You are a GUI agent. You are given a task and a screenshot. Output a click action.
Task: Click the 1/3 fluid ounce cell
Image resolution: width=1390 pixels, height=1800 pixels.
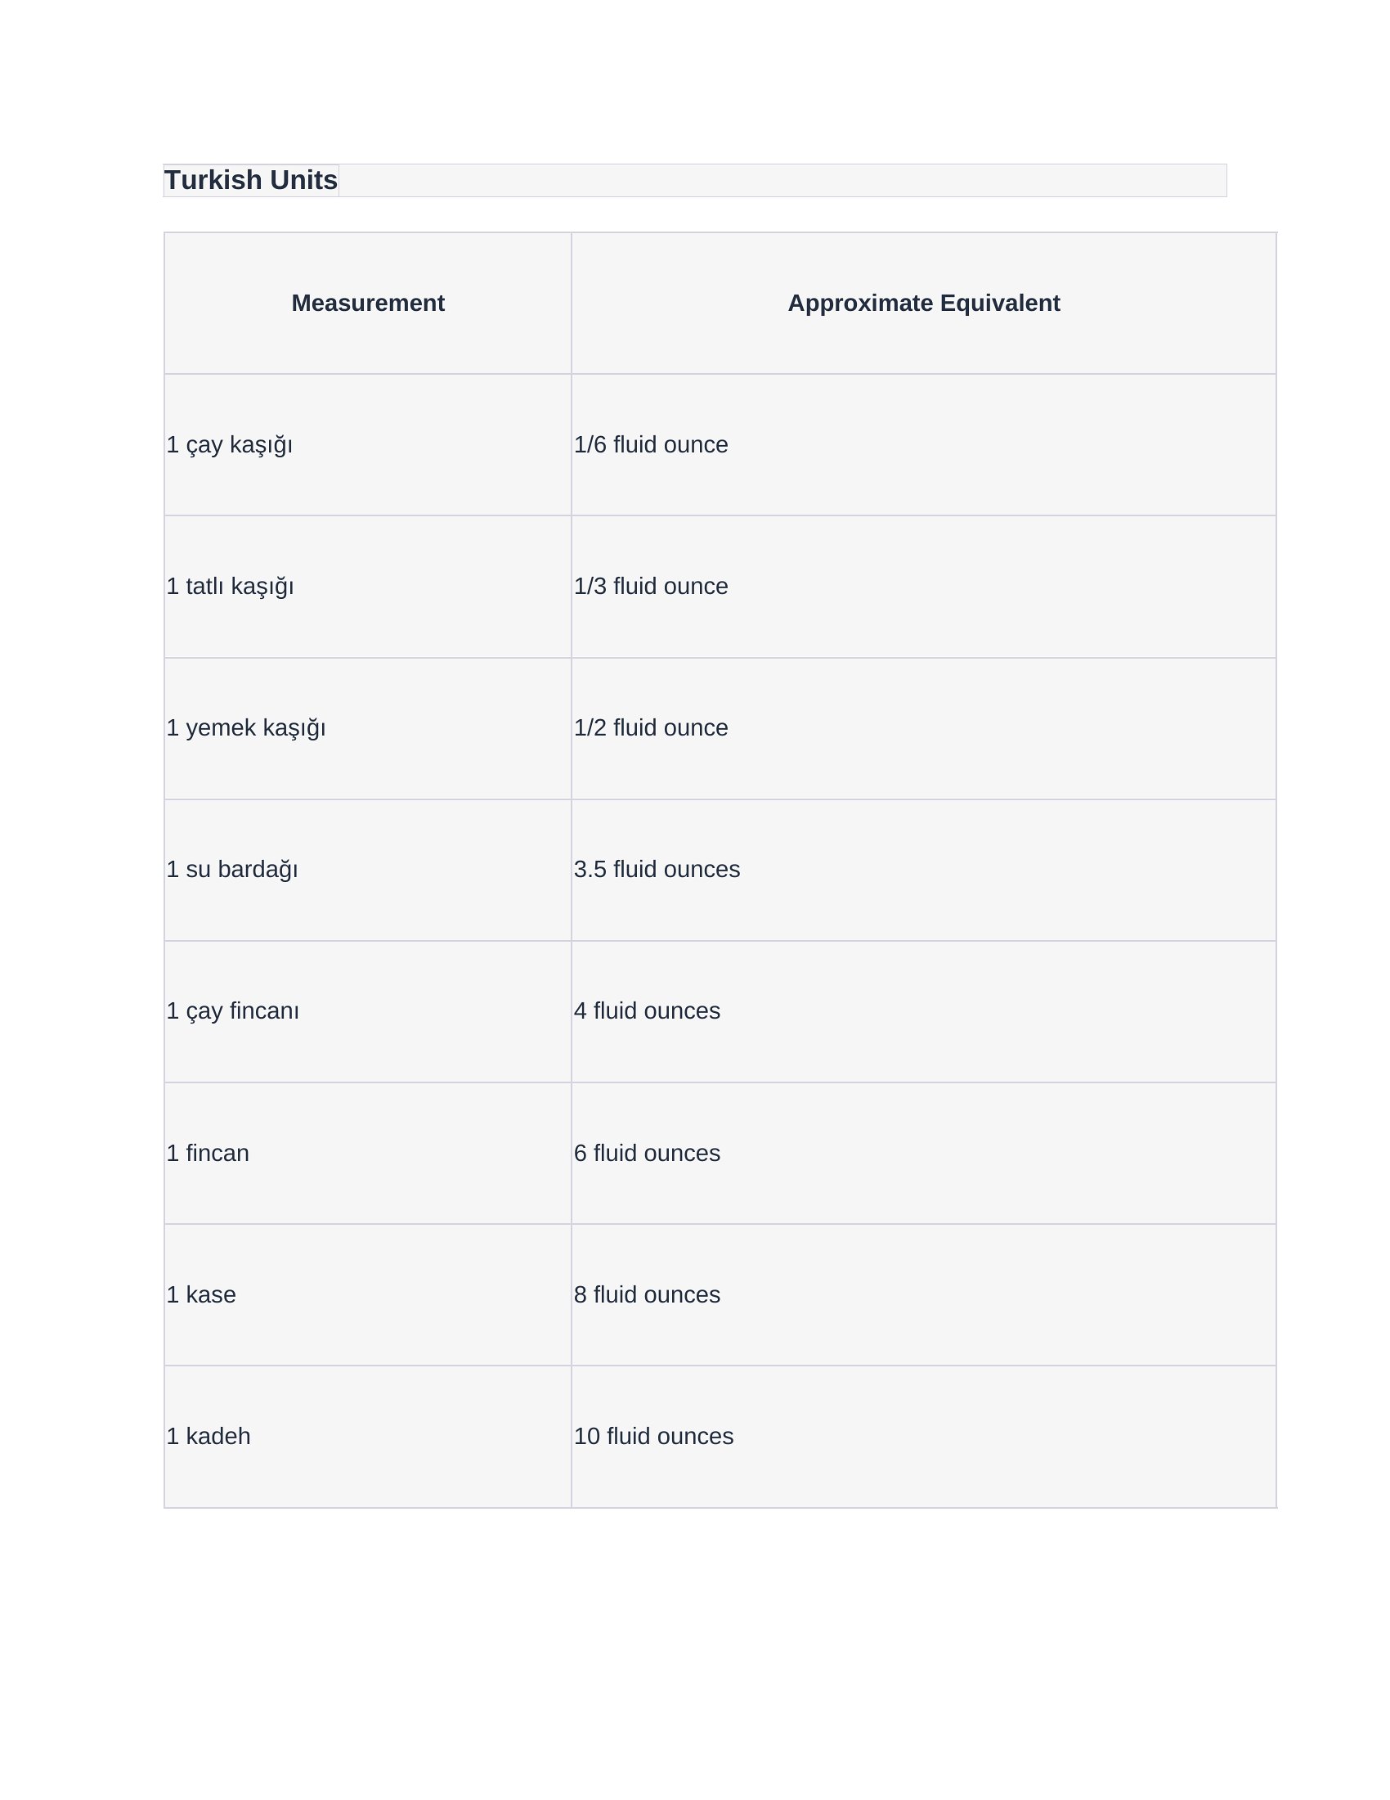(x=924, y=587)
